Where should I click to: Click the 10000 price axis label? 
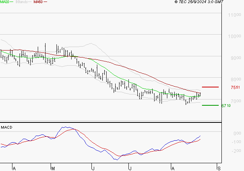pos(235,37)
